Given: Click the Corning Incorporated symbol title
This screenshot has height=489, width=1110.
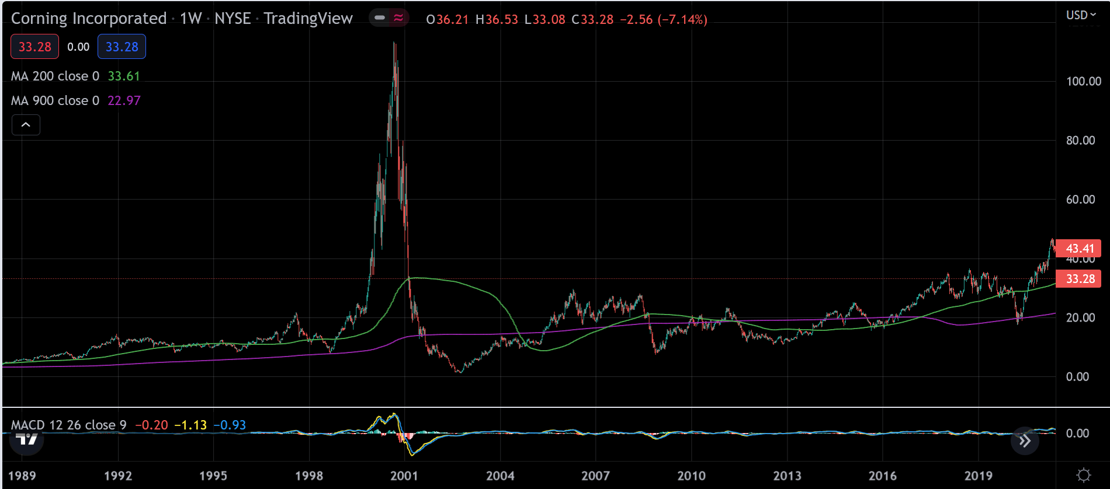Looking at the screenshot, I should click(89, 19).
